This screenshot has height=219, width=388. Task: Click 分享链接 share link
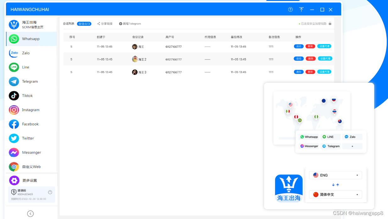(105, 24)
